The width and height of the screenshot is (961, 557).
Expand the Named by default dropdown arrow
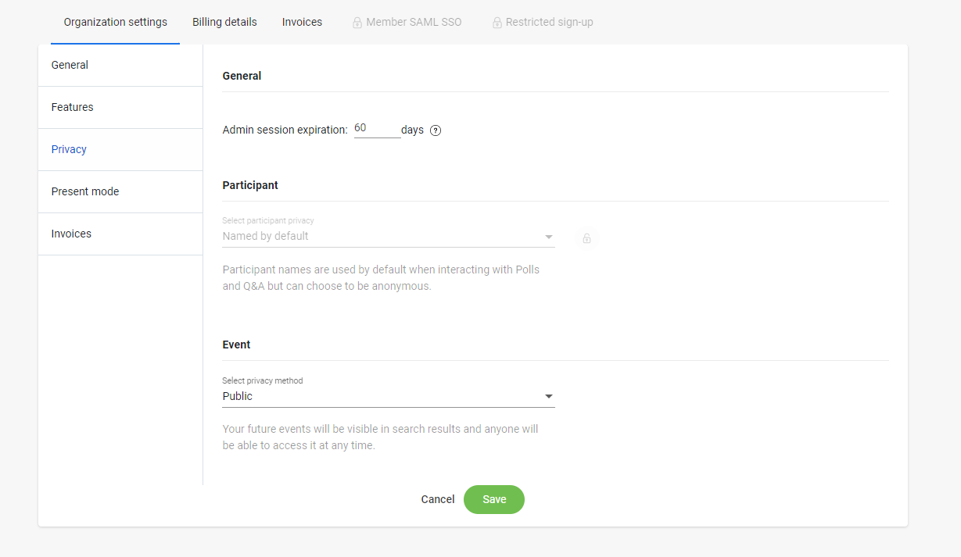tap(549, 237)
